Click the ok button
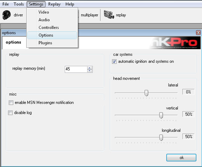The image size is (202, 167). pos(181,158)
